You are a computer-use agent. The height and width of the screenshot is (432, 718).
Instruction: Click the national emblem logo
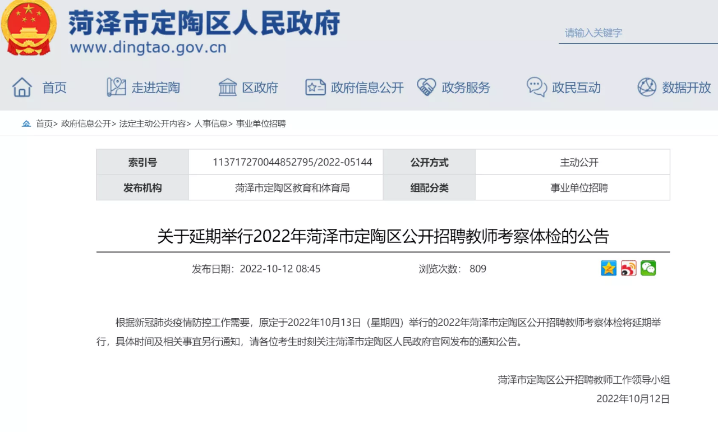(29, 28)
